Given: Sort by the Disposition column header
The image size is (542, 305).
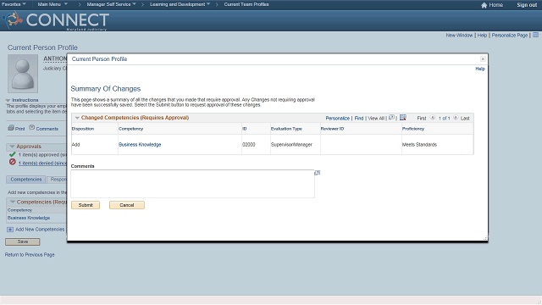Looking at the screenshot, I should tap(83, 129).
